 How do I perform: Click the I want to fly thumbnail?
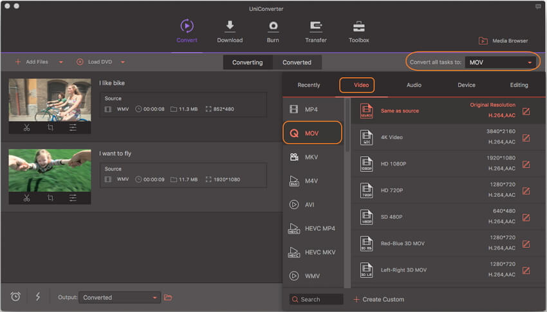coord(50,170)
